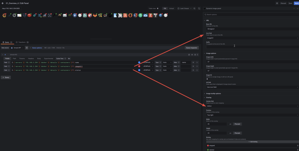Viewport: 299px width, 151px height.
Task: Open the Headers tab
Action: coord(31,59)
